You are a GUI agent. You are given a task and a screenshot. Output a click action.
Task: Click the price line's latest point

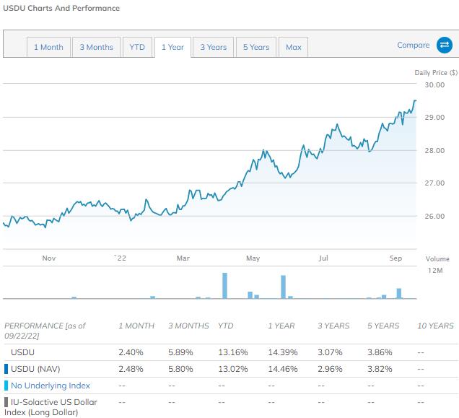click(415, 100)
